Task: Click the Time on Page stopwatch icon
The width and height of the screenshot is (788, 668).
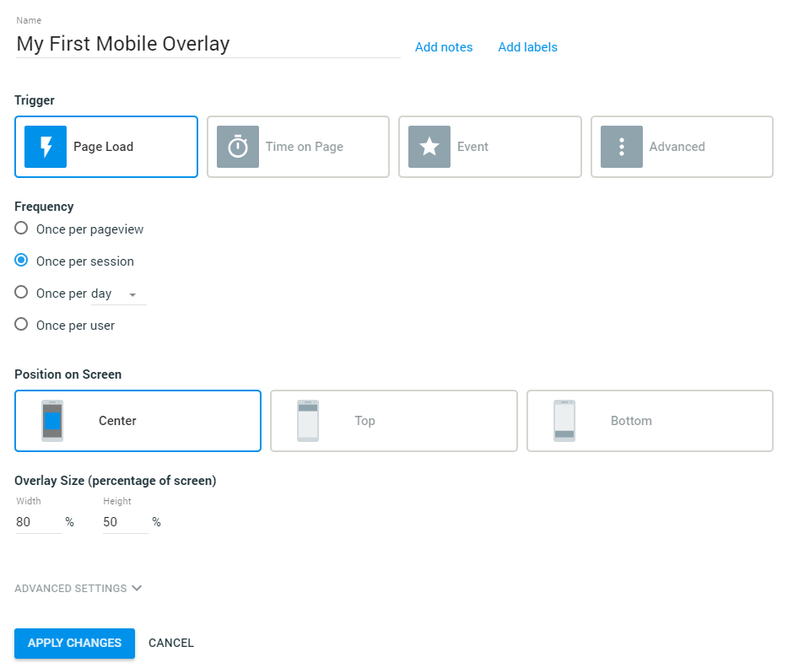Action: pos(238,147)
